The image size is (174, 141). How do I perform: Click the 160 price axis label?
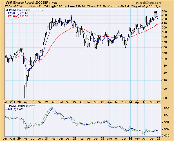click(x=164, y=47)
